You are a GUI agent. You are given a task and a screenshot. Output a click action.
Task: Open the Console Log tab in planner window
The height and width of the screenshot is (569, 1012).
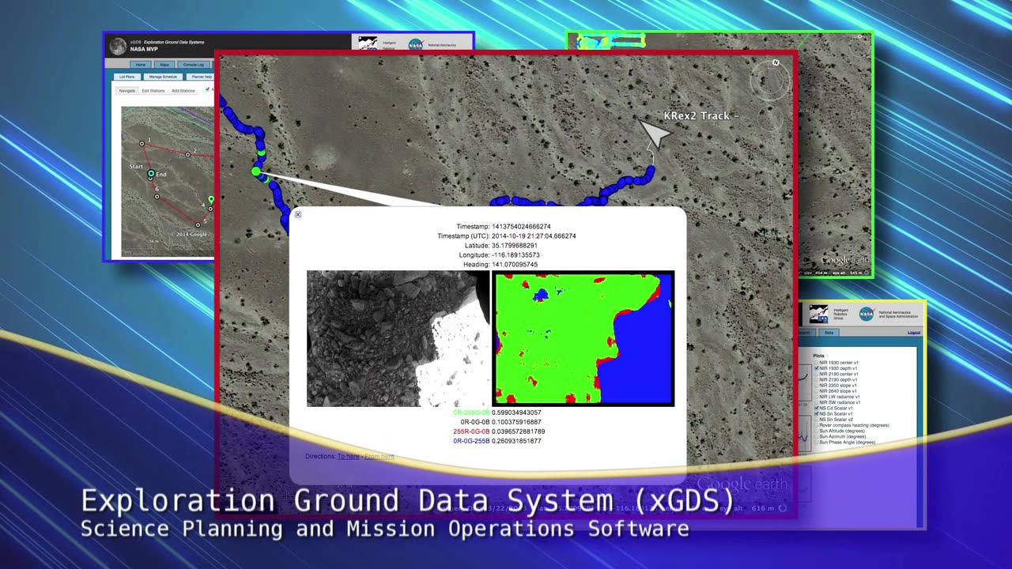194,65
